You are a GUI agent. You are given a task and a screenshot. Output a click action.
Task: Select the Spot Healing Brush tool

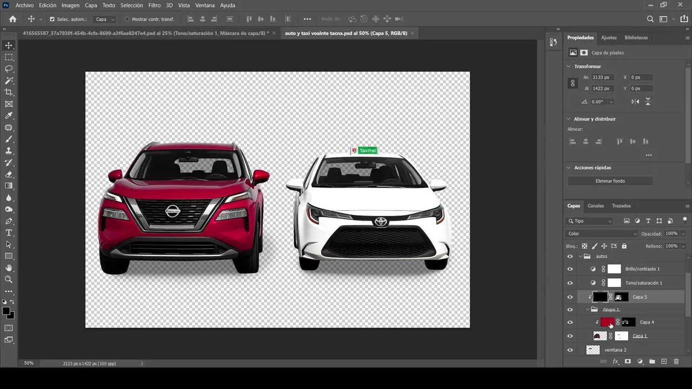pyautogui.click(x=9, y=128)
